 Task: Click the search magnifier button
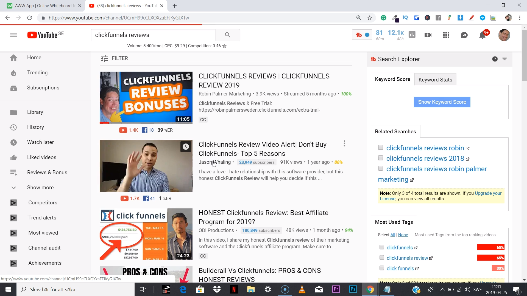tap(228, 35)
